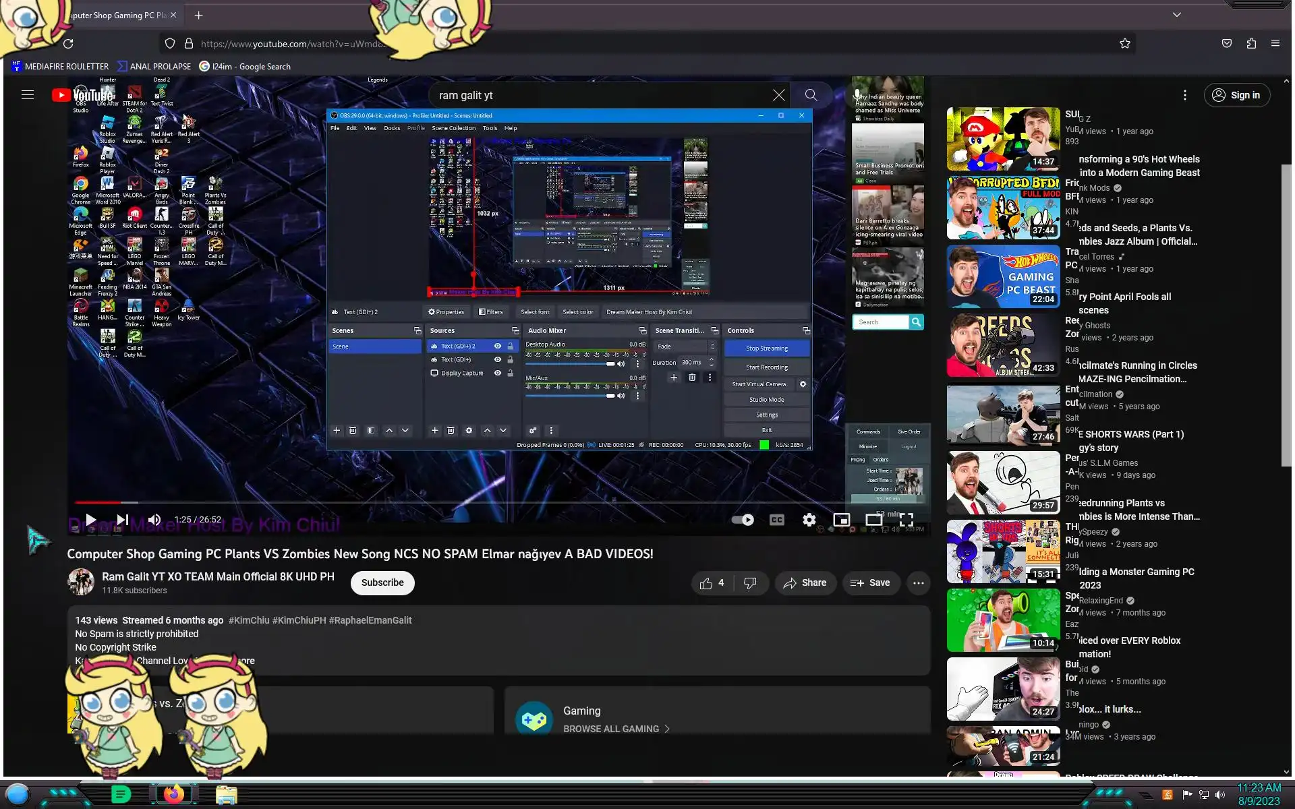The height and width of the screenshot is (809, 1295).
Task: Play the YouTube video
Action: 91,519
